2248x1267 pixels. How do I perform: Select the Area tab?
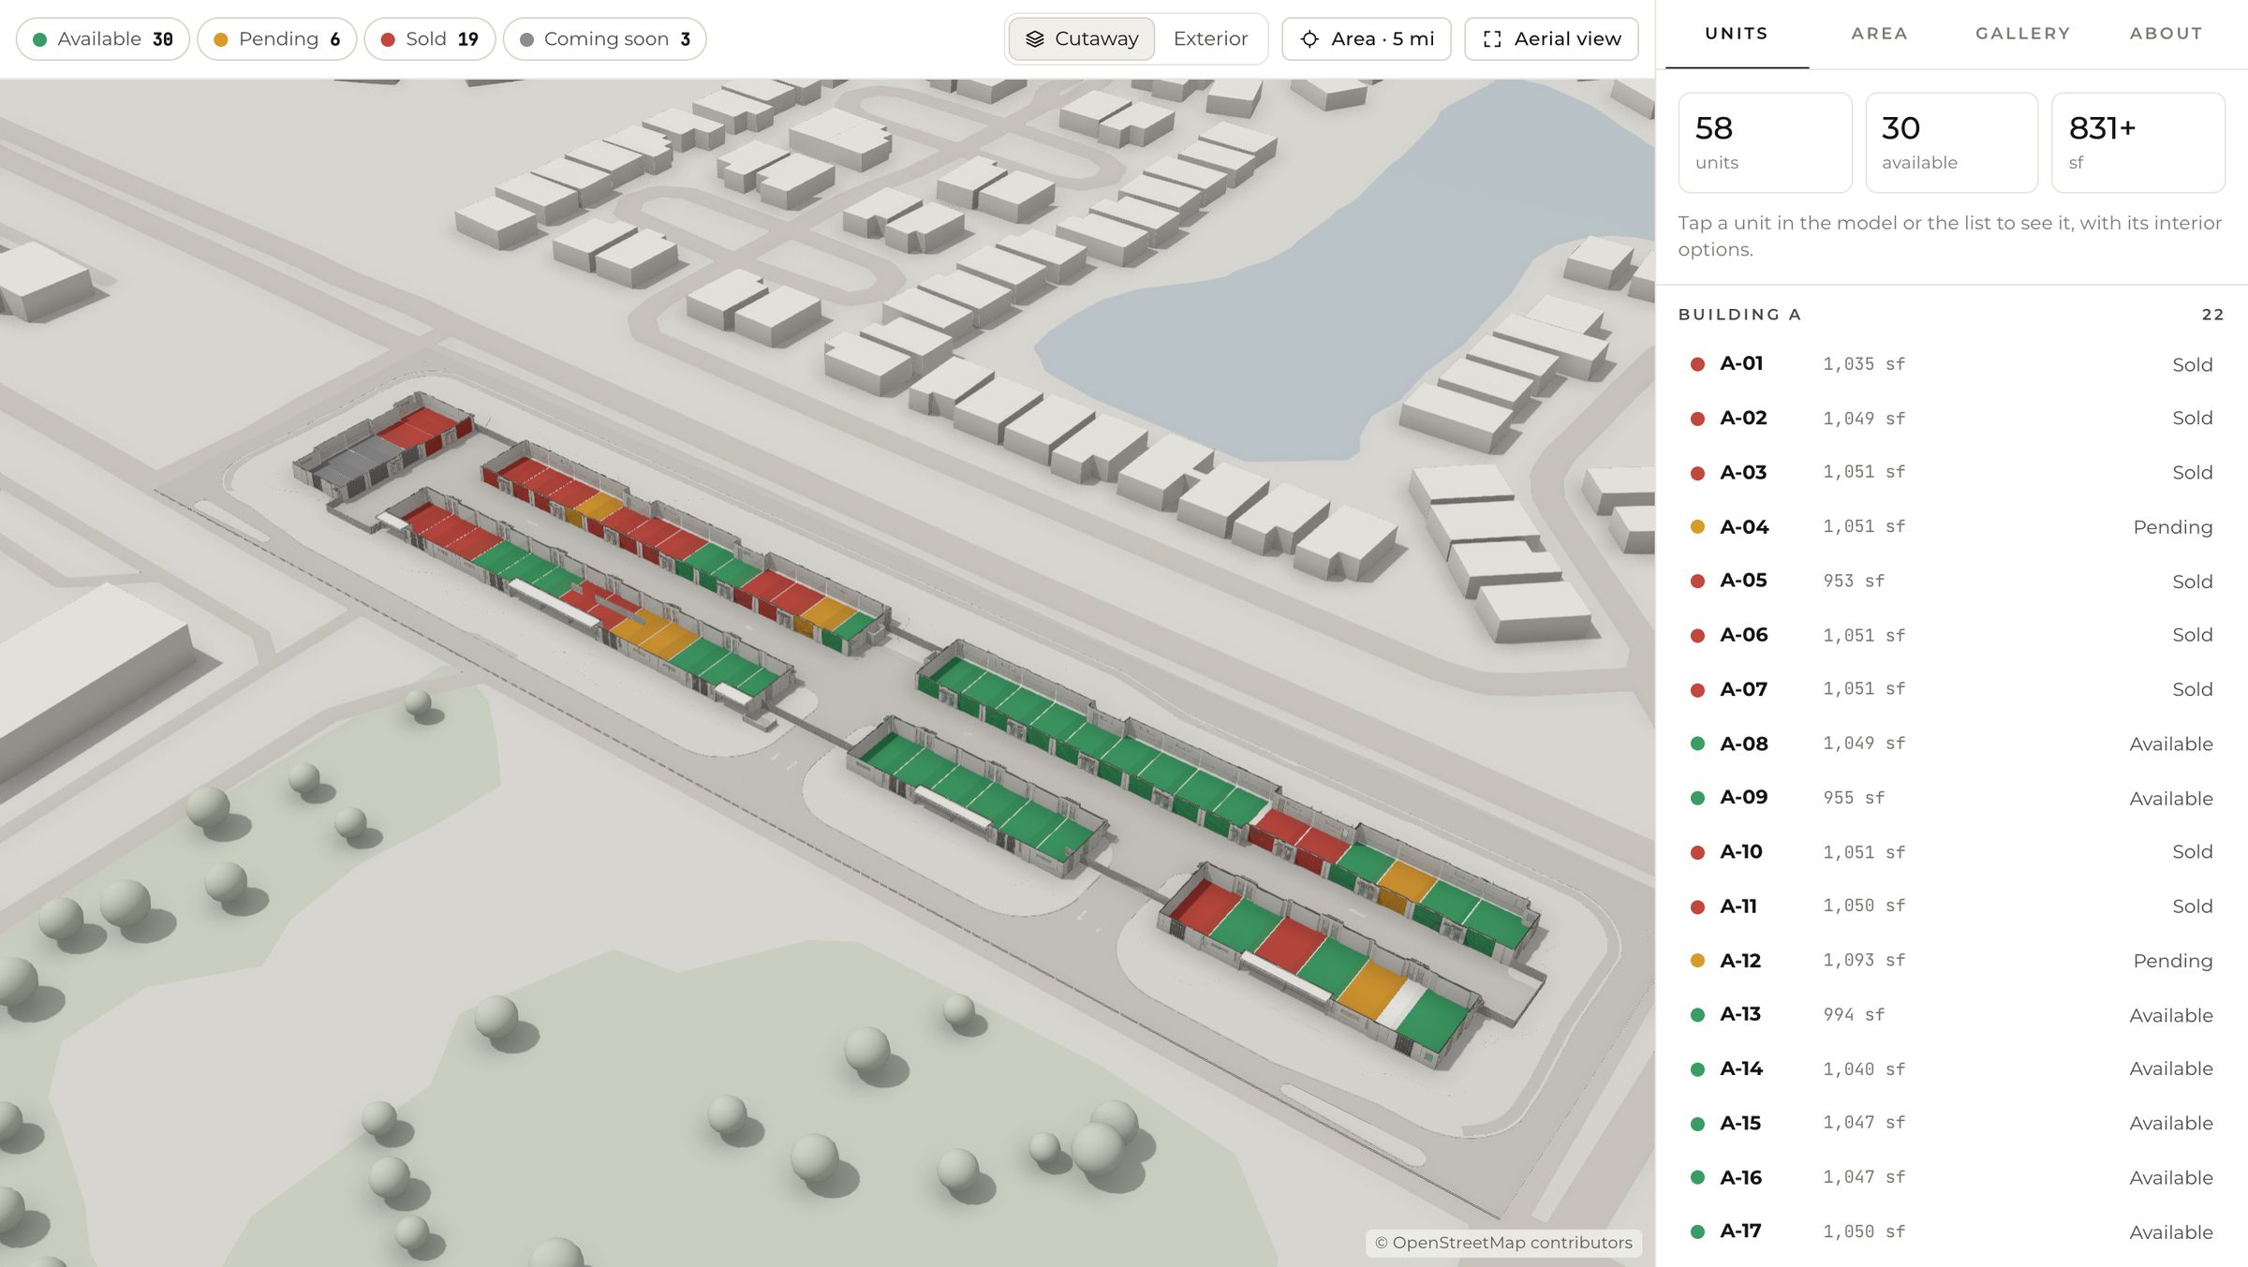pos(1880,34)
